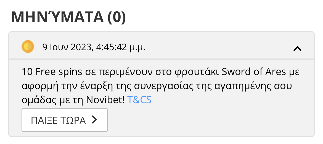This screenshot has height=144, width=323.
Task: Collapse the message with the up chevron
Action: [x=297, y=49]
